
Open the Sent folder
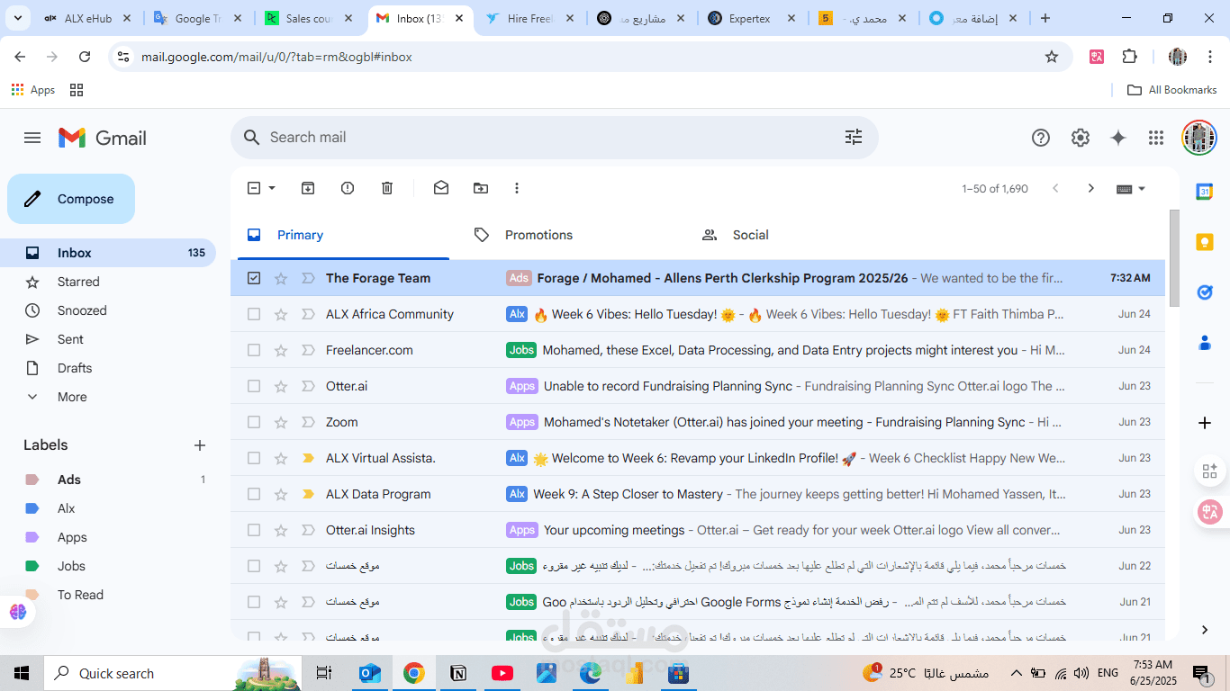pos(70,339)
